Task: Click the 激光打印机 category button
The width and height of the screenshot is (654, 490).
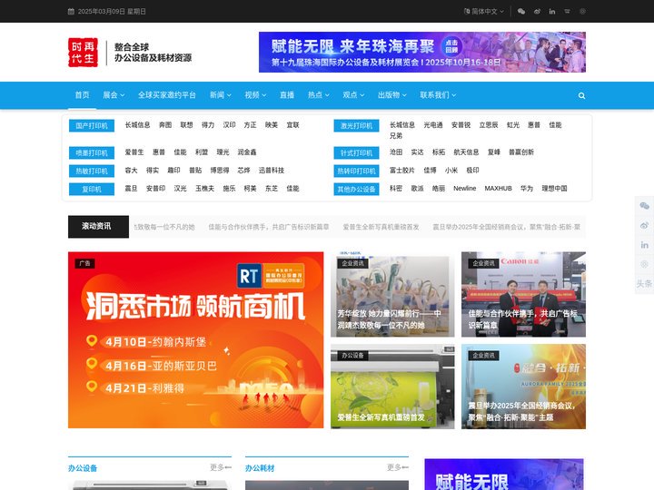Action: [356, 125]
